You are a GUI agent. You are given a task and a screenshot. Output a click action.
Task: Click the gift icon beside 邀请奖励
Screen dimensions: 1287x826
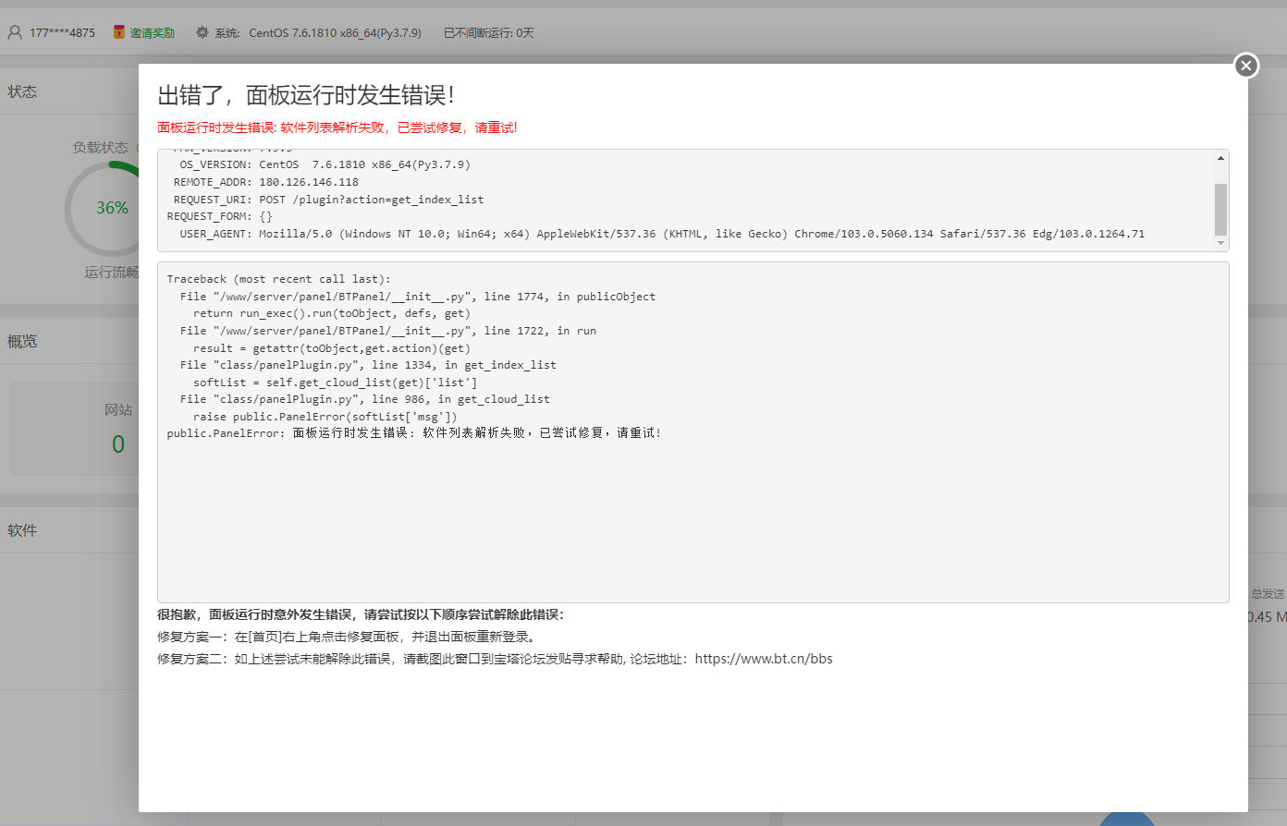119,32
